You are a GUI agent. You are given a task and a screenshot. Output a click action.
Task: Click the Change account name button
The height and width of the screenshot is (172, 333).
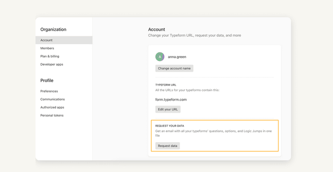[x=174, y=68]
